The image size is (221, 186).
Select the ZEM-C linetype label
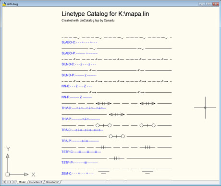click(77, 174)
